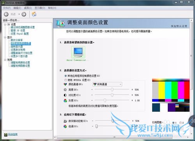Screen dimensions: 195x141
Task: Open the 文件(F) menu
Action: pyautogui.click(x=7, y=8)
